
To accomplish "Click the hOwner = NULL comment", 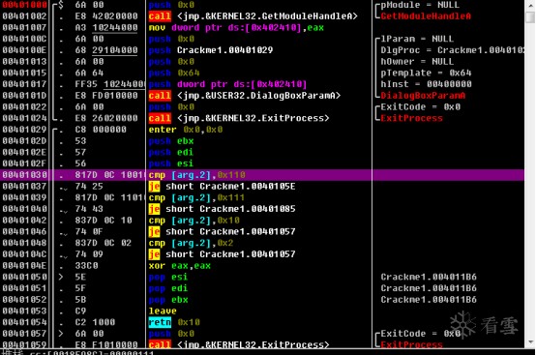I will point(417,62).
